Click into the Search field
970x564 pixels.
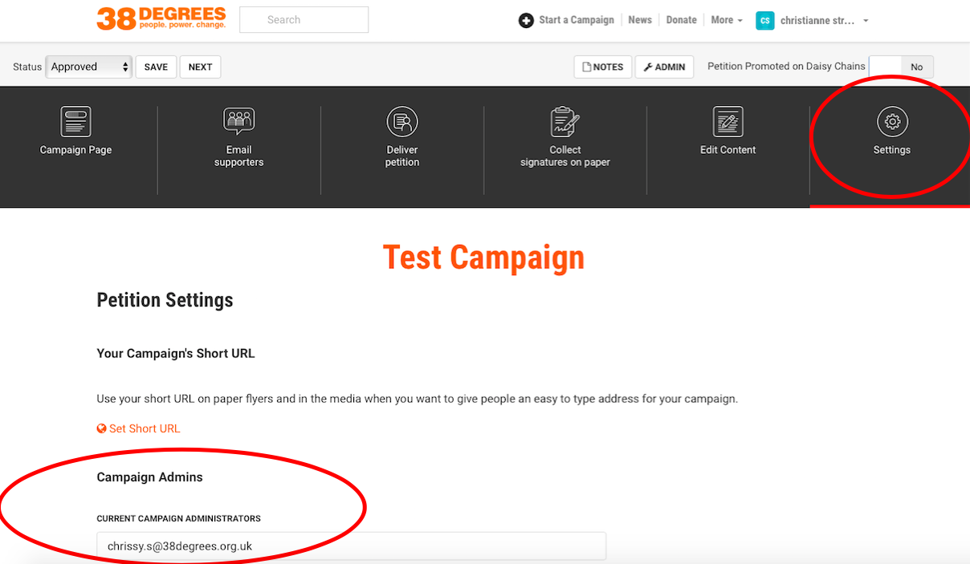304,20
